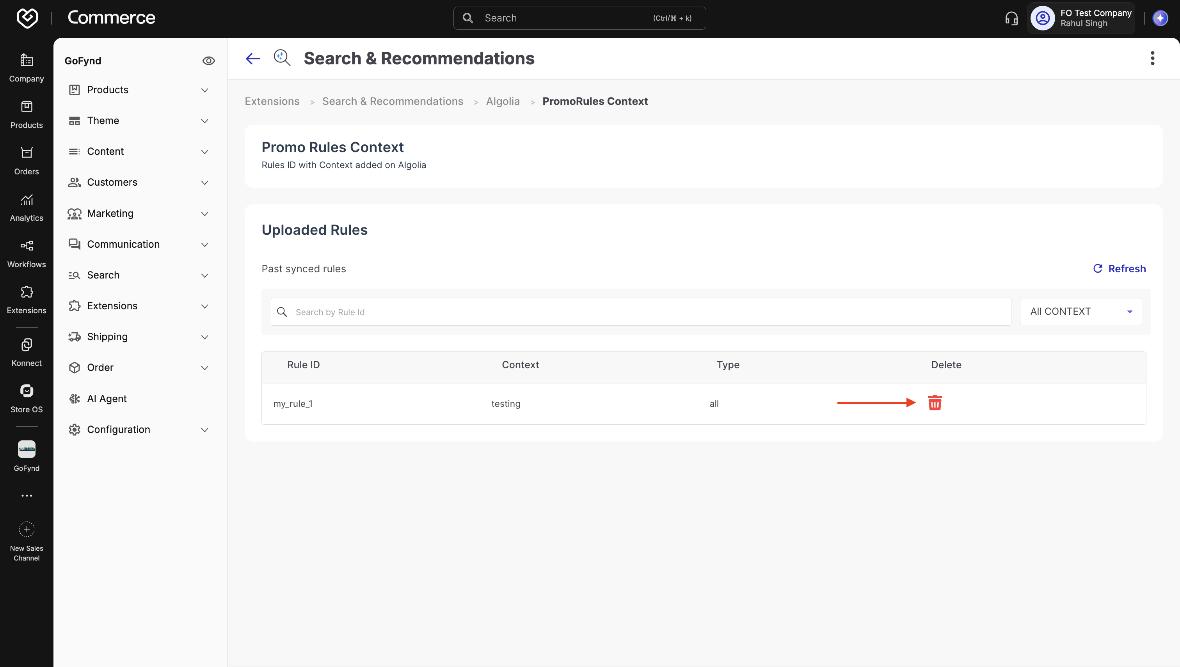The image size is (1180, 667).
Task: Go to the Algolia breadcrumb
Action: point(503,101)
